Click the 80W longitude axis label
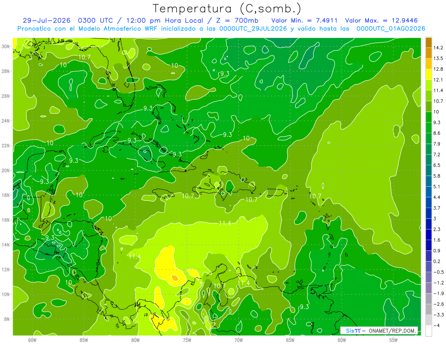 [x=135, y=340]
